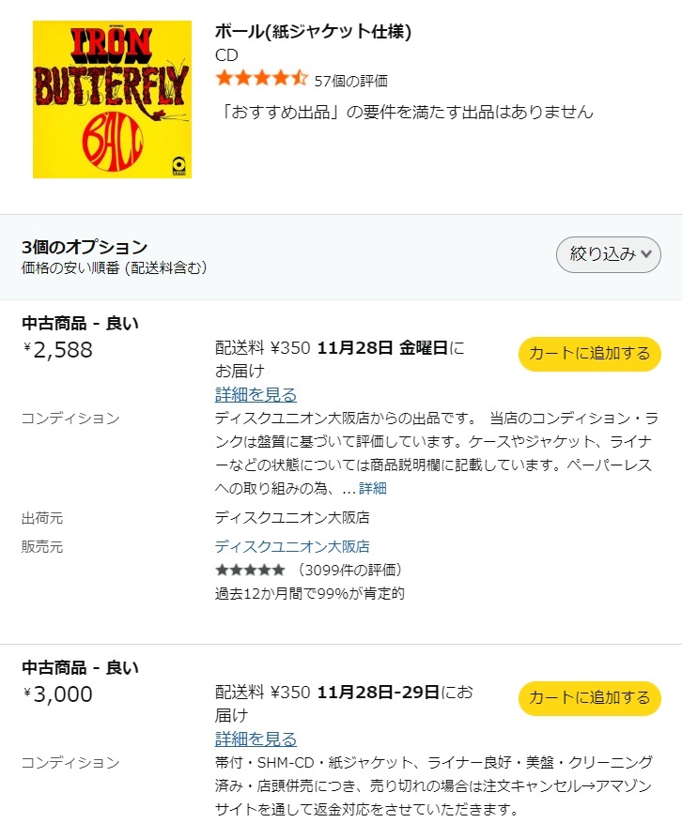Image resolution: width=682 pixels, height=823 pixels.
Task: Click the 「おすすめ出品」 no featured offer message
Action: (404, 112)
